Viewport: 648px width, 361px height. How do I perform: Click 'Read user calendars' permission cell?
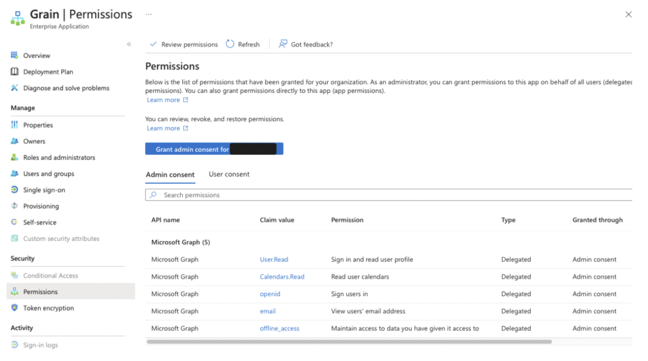pos(360,277)
